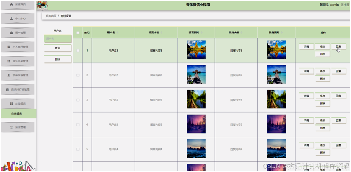Click 回复 for row 用户名8

point(338,46)
